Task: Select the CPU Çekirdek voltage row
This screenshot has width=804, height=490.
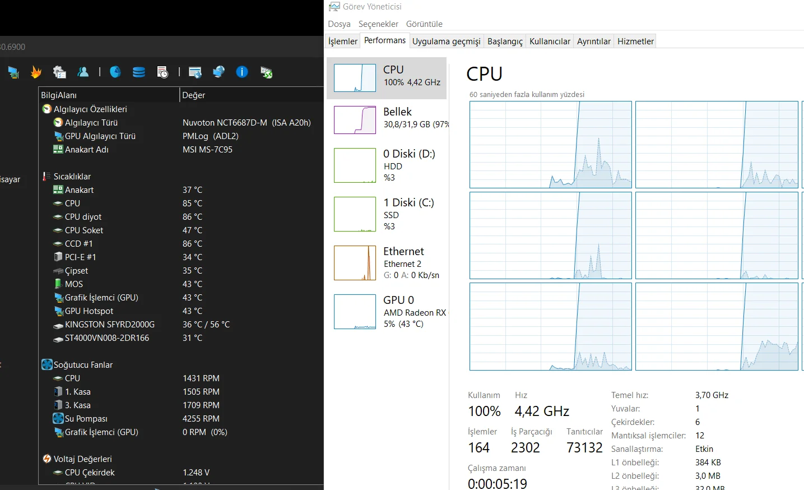Action: coord(181,473)
